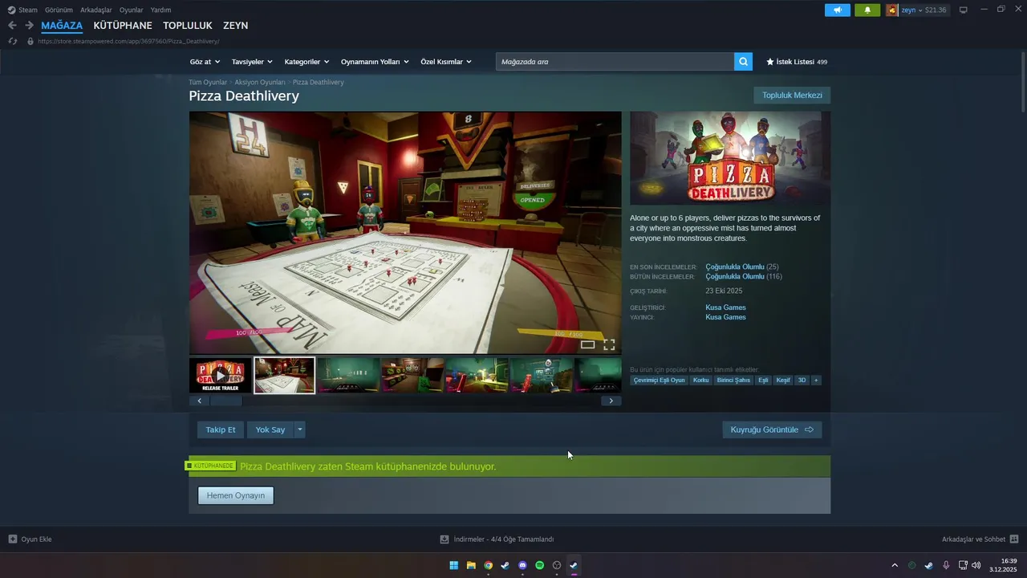Click the Topluluk Merkezi button
Viewport: 1027px width, 578px height.
[x=792, y=96]
